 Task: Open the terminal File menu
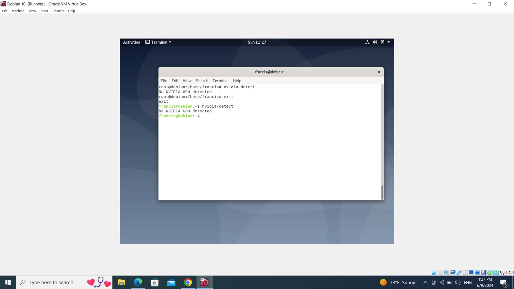click(x=164, y=81)
